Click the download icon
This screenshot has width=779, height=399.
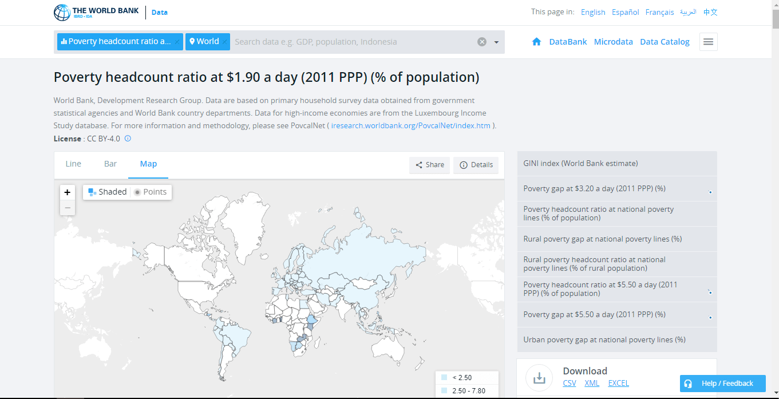539,378
